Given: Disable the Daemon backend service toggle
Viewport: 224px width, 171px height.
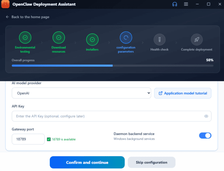Looking at the screenshot, I should coord(205,136).
